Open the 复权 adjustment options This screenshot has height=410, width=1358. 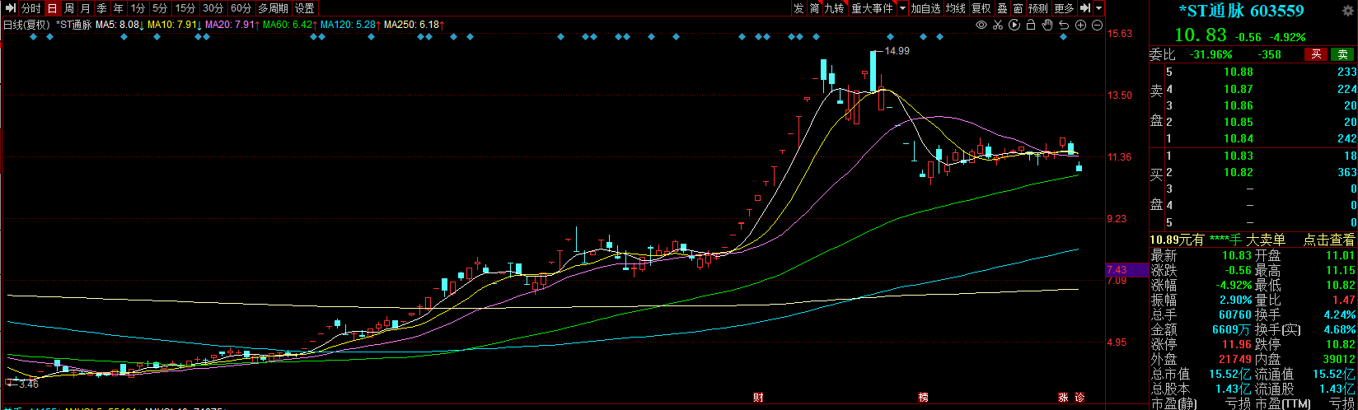(x=981, y=8)
